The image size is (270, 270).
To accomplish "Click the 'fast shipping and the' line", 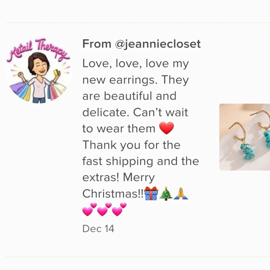I will (141, 161).
